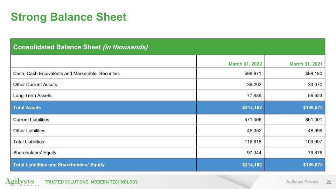The width and height of the screenshot is (336, 189).
Task: Click 'Total Liabilities and Shareholders' Equity' label
Action: point(58,164)
